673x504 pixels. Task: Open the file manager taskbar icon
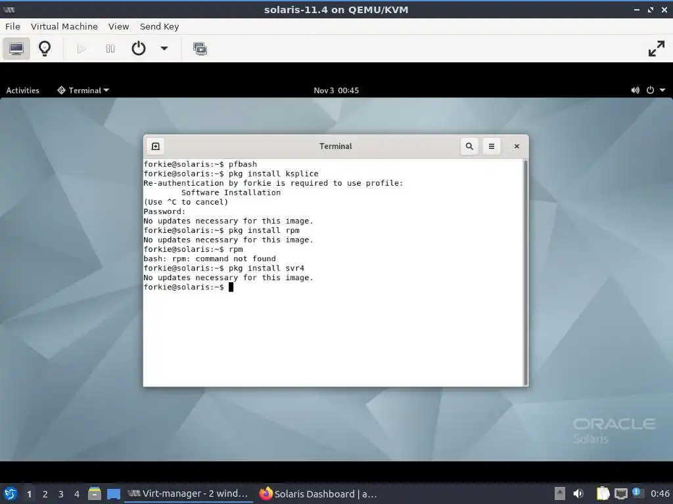95,493
